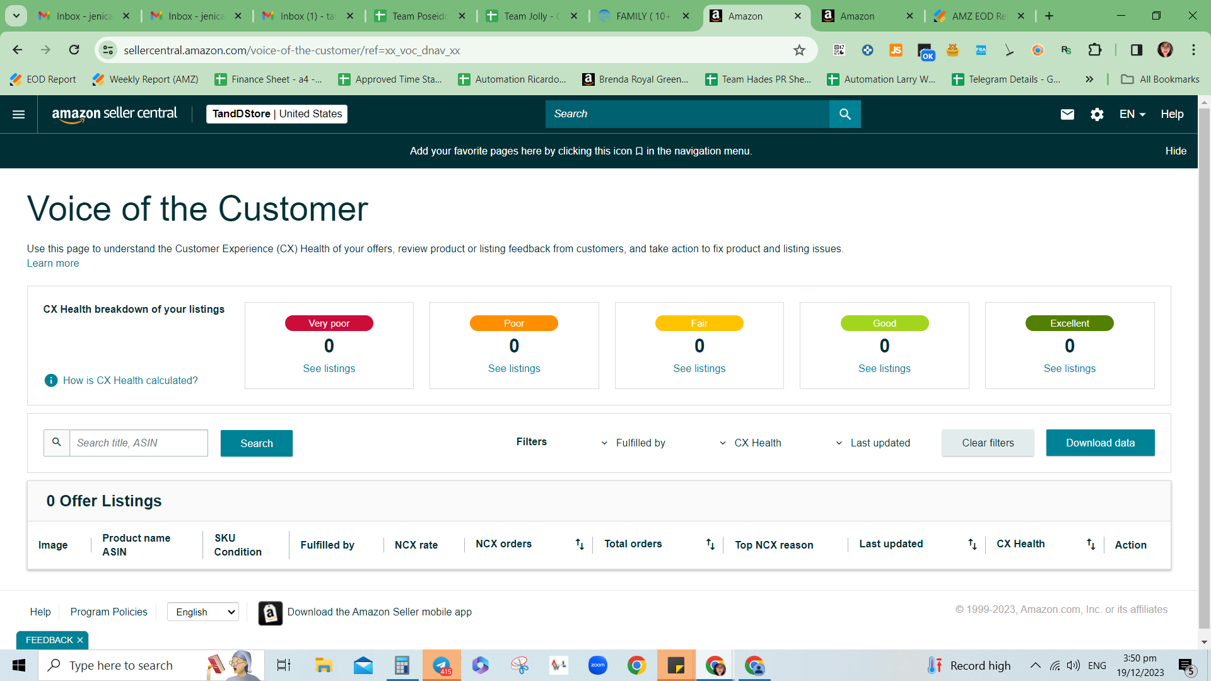Open the messages envelope icon
The width and height of the screenshot is (1211, 681).
tap(1067, 114)
